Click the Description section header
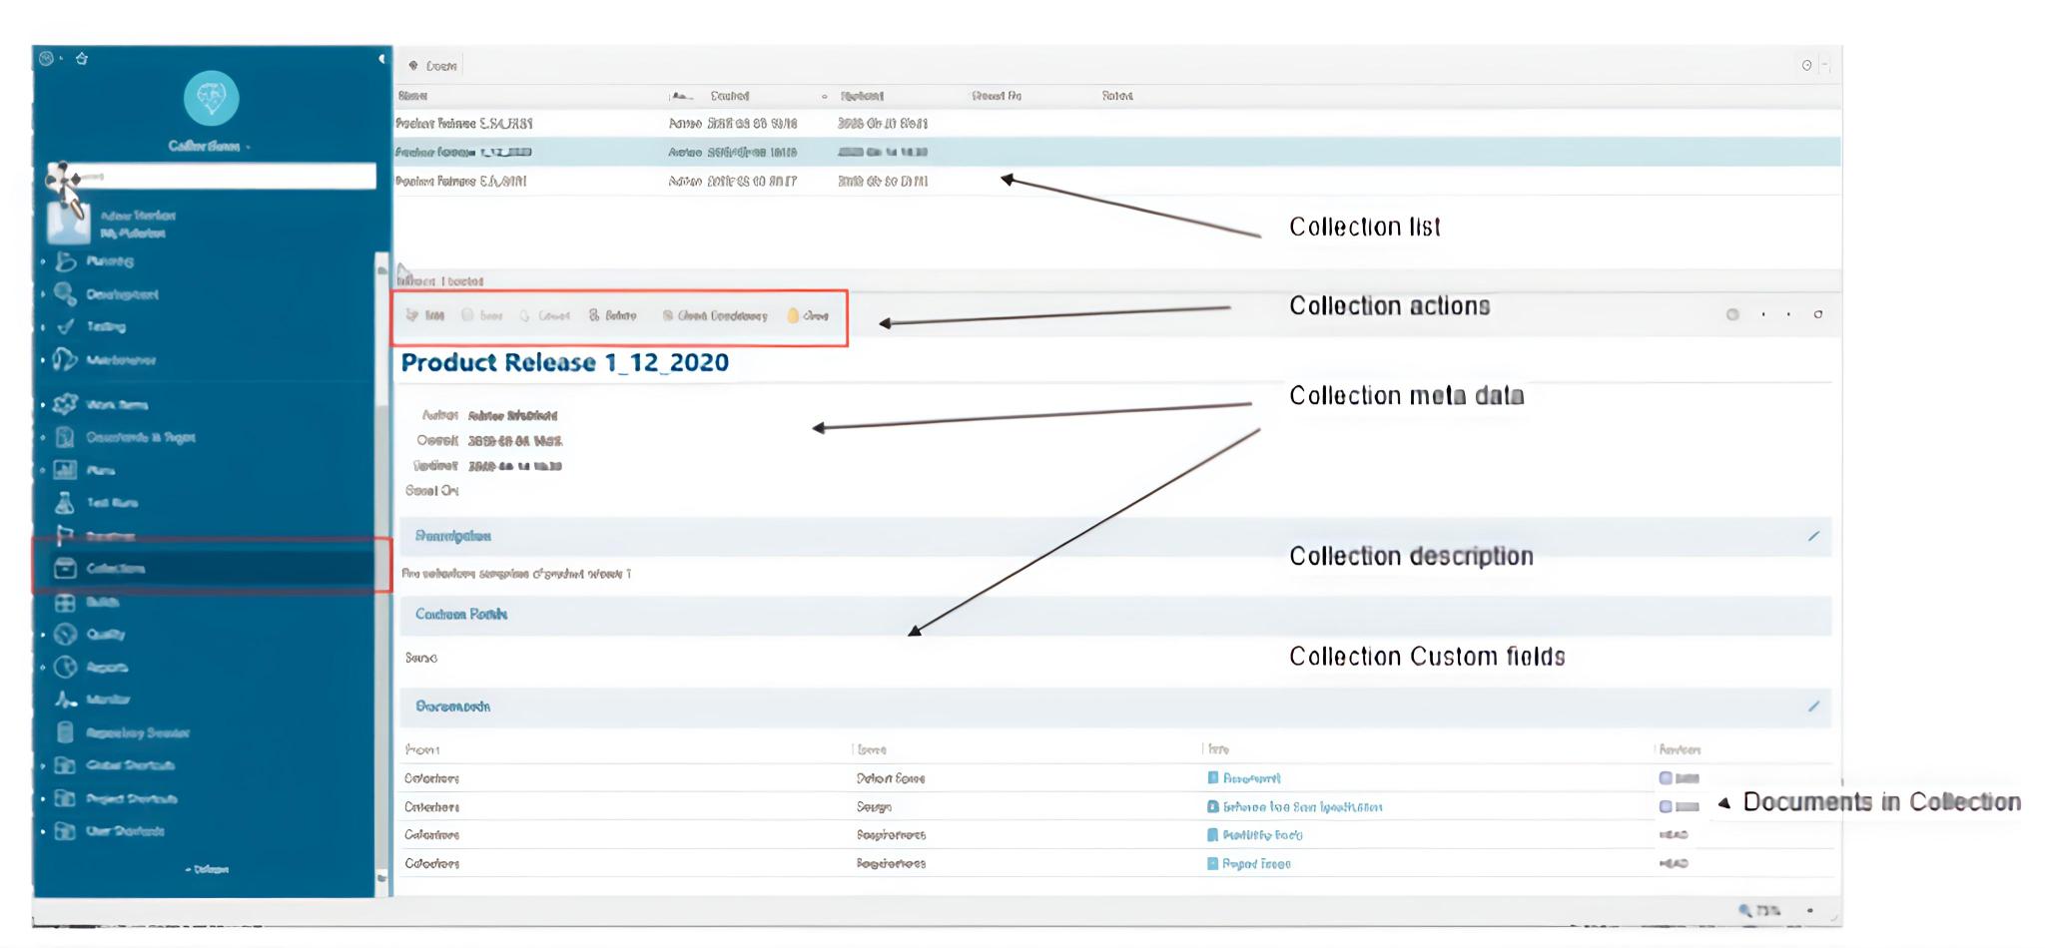2045x948 pixels. click(1115, 536)
